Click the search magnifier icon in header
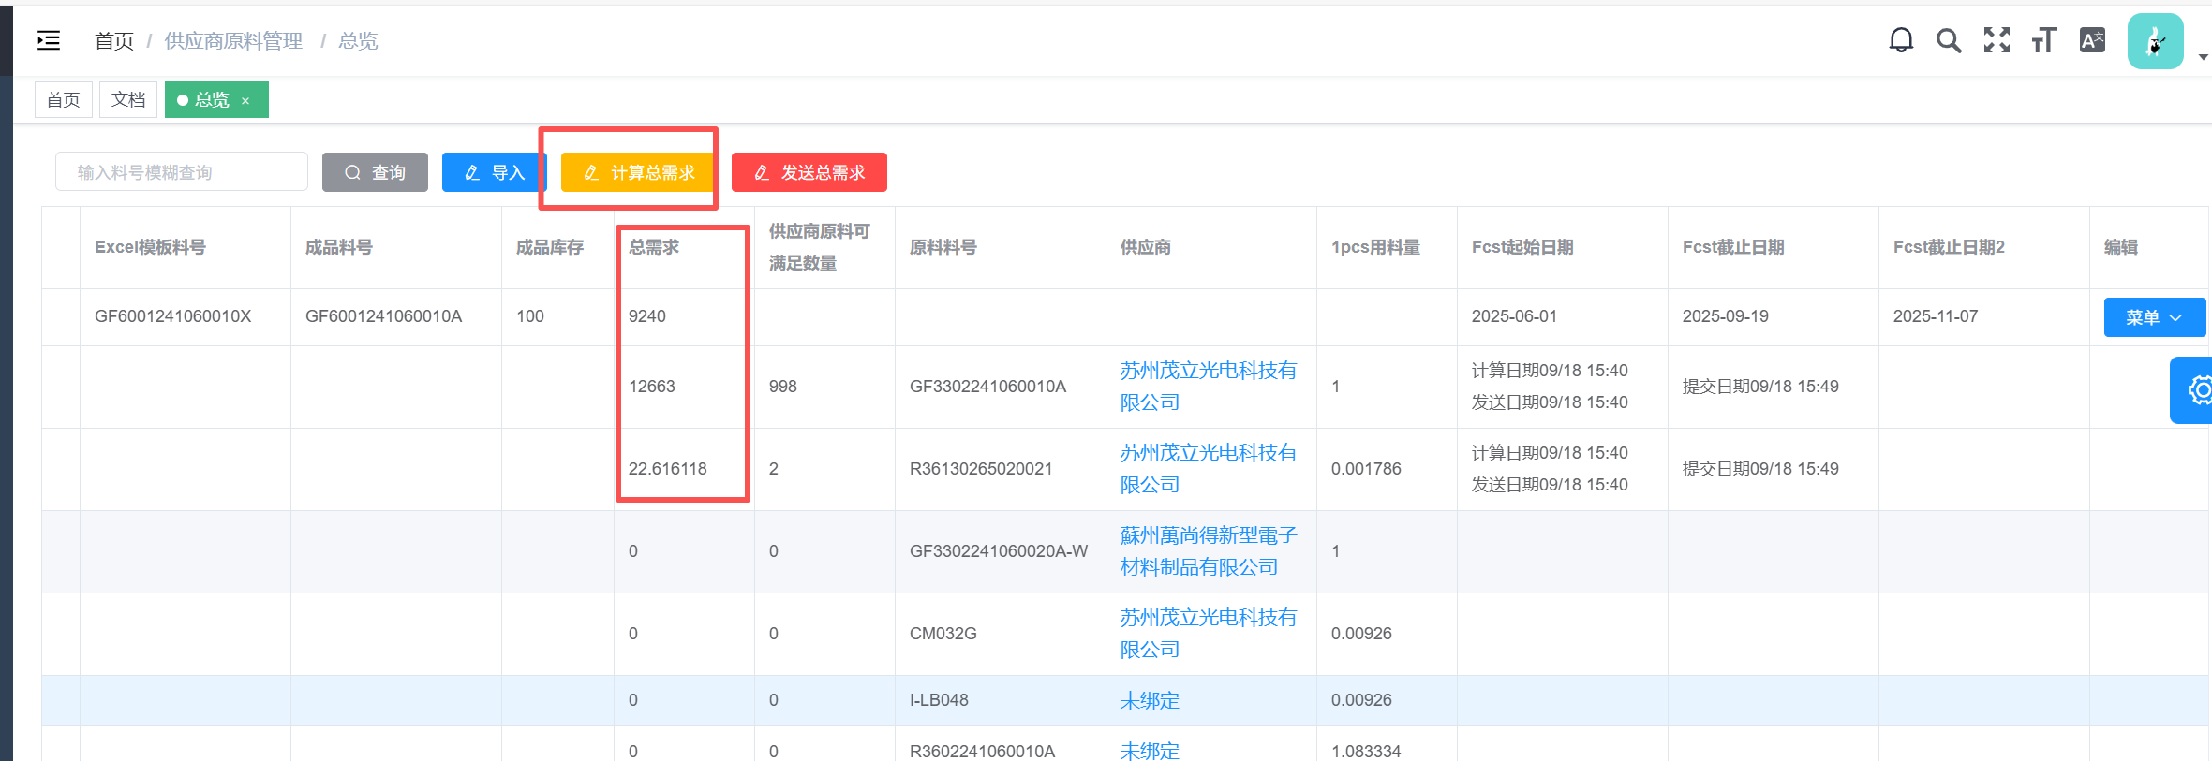This screenshot has height=761, width=2212. click(x=1949, y=40)
